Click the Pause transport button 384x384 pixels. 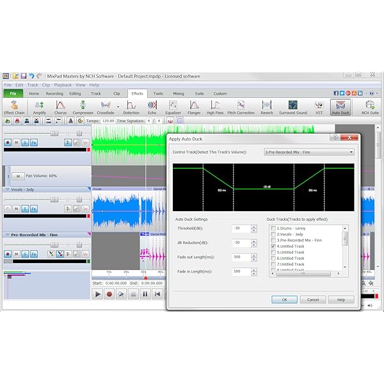[145, 294]
